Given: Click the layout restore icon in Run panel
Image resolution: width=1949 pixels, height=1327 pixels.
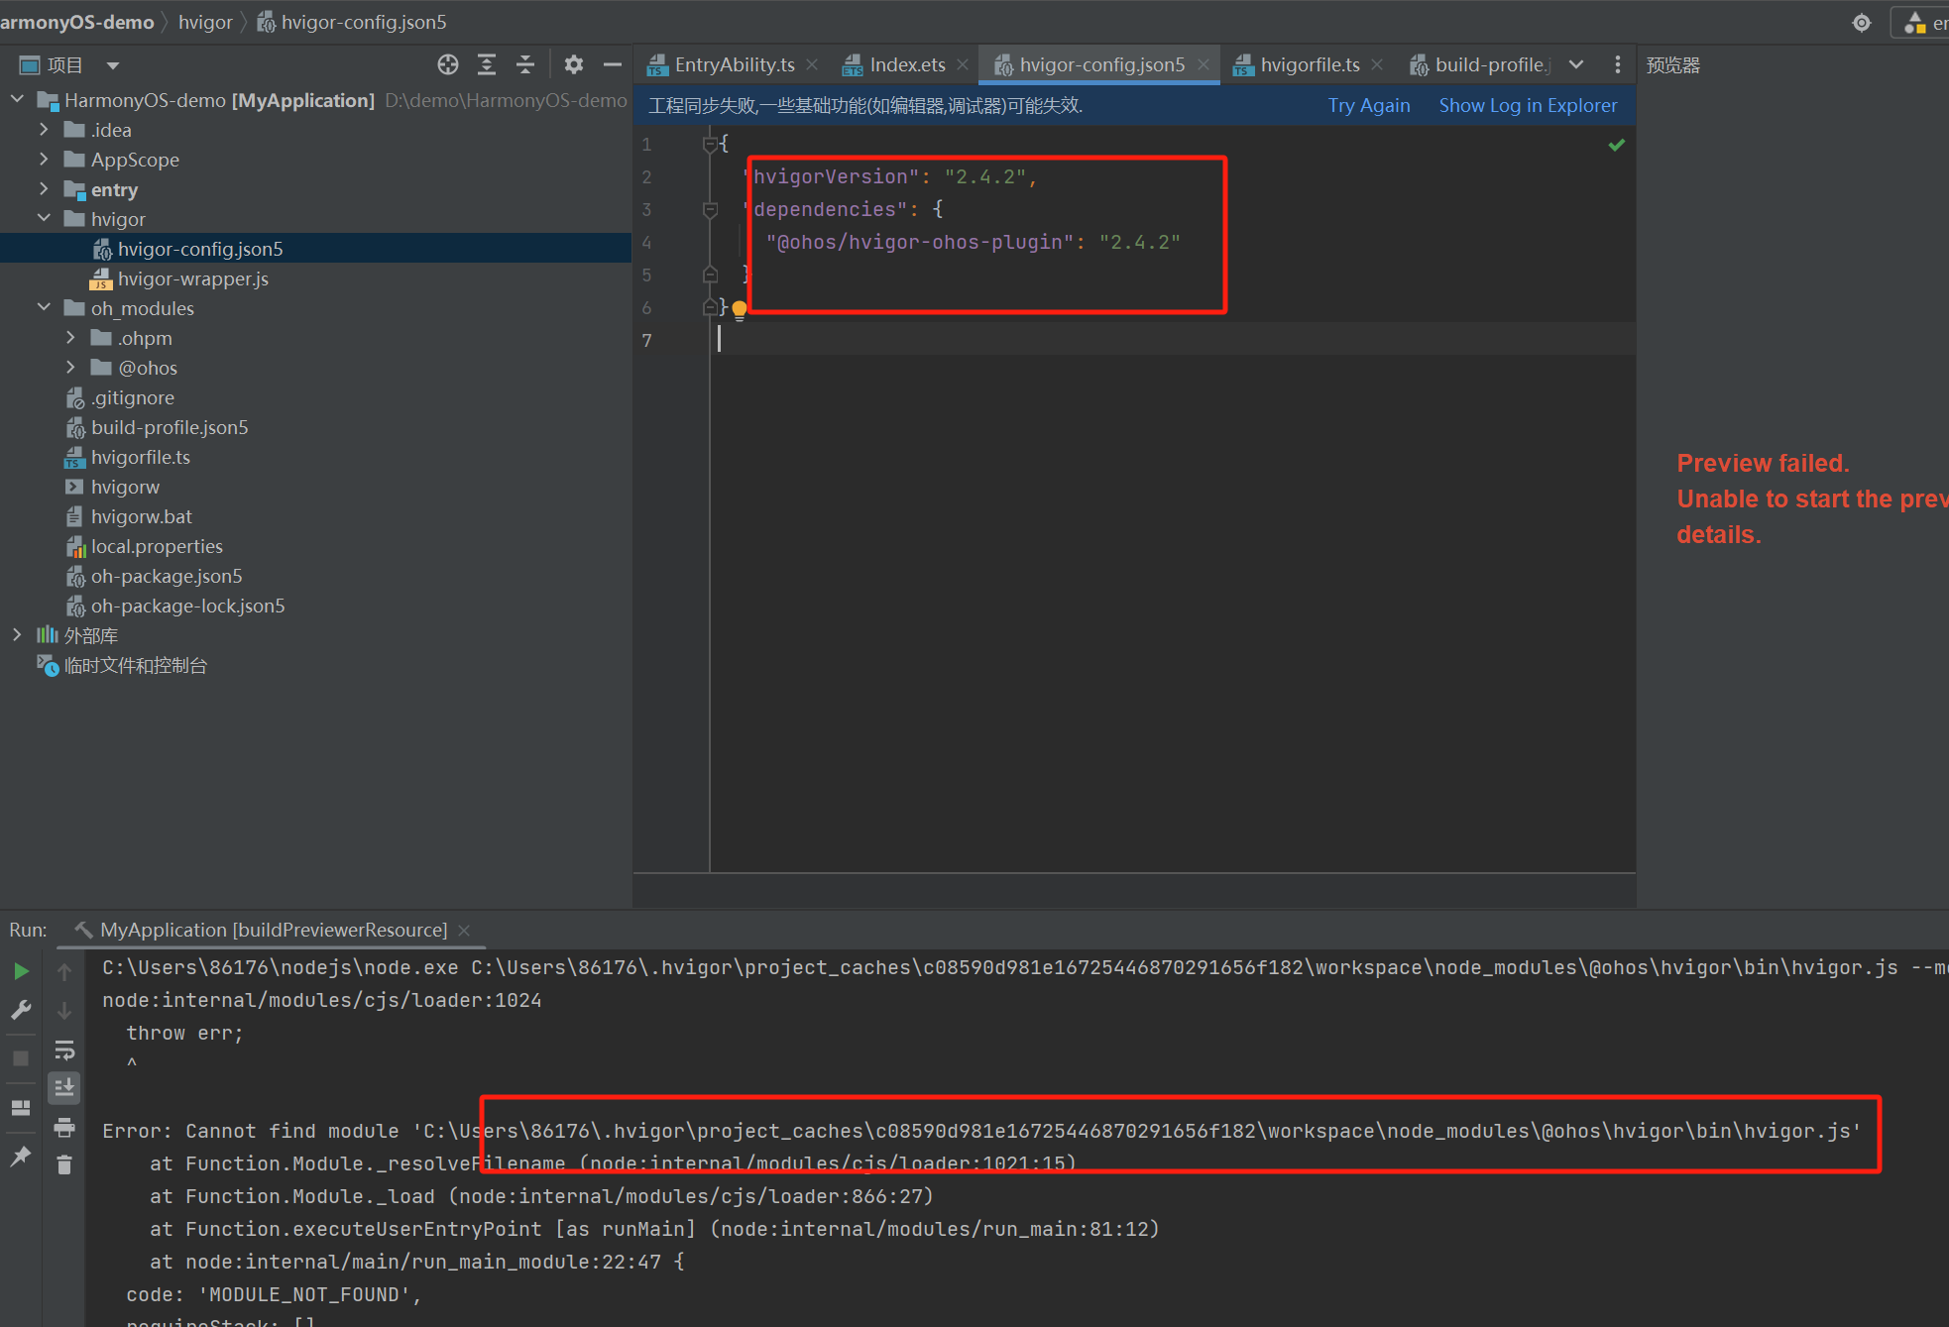Looking at the screenshot, I should 21,1108.
